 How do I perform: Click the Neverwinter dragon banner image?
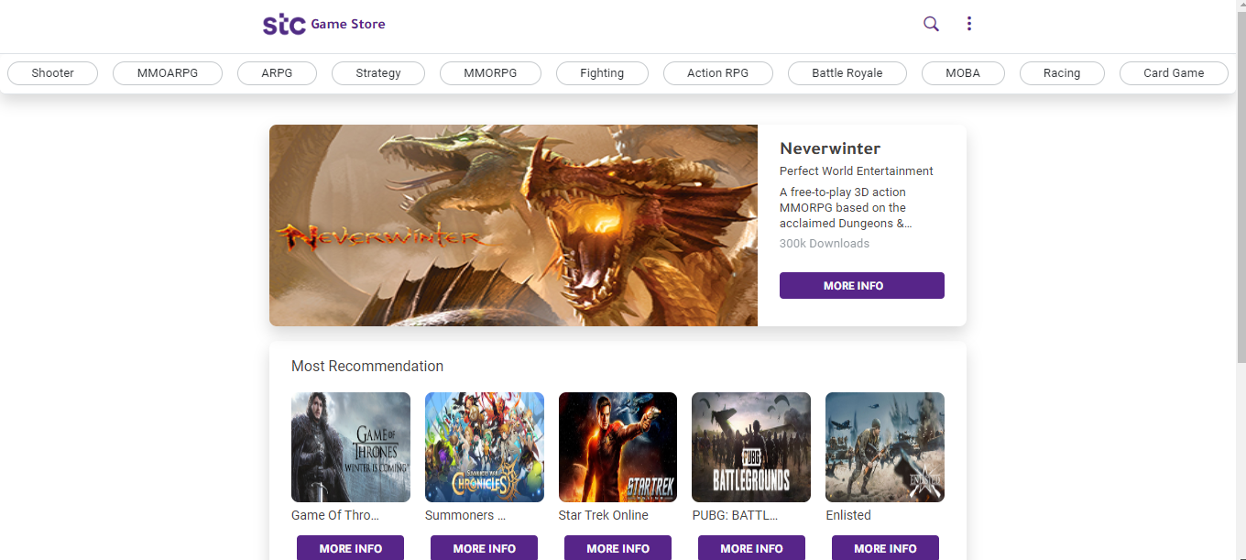pos(513,225)
